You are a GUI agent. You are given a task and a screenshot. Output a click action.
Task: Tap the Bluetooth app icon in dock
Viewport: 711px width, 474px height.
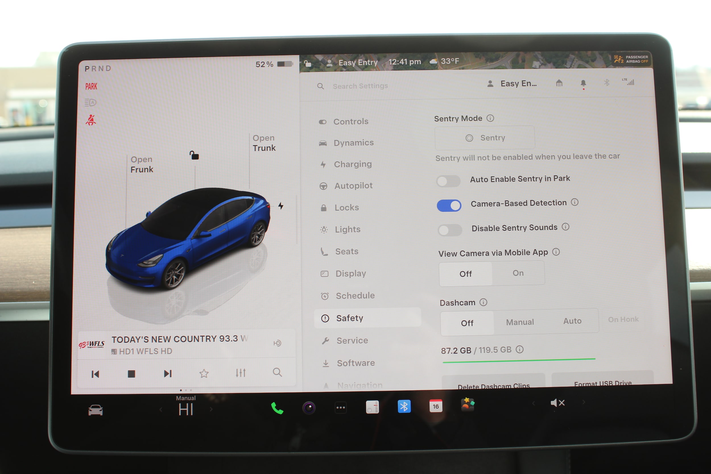point(404,407)
